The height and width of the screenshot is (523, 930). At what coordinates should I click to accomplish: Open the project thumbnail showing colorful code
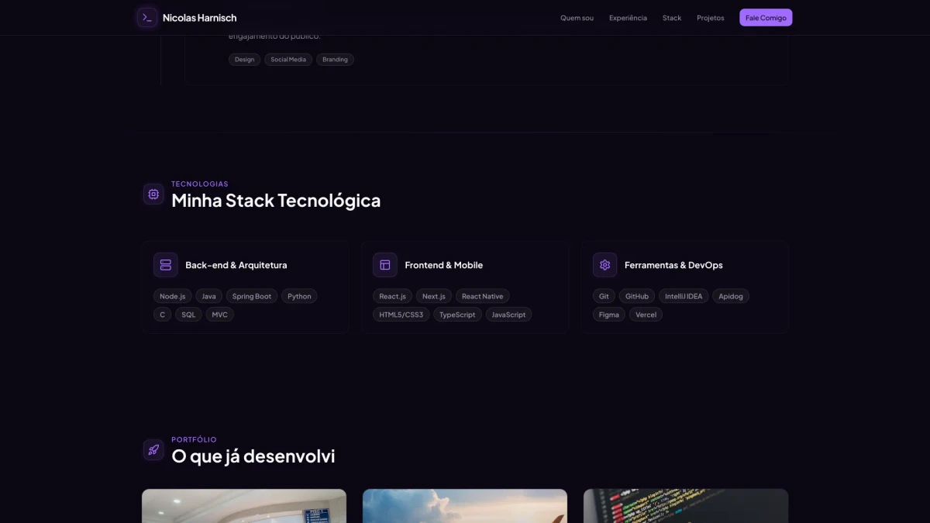tap(685, 506)
